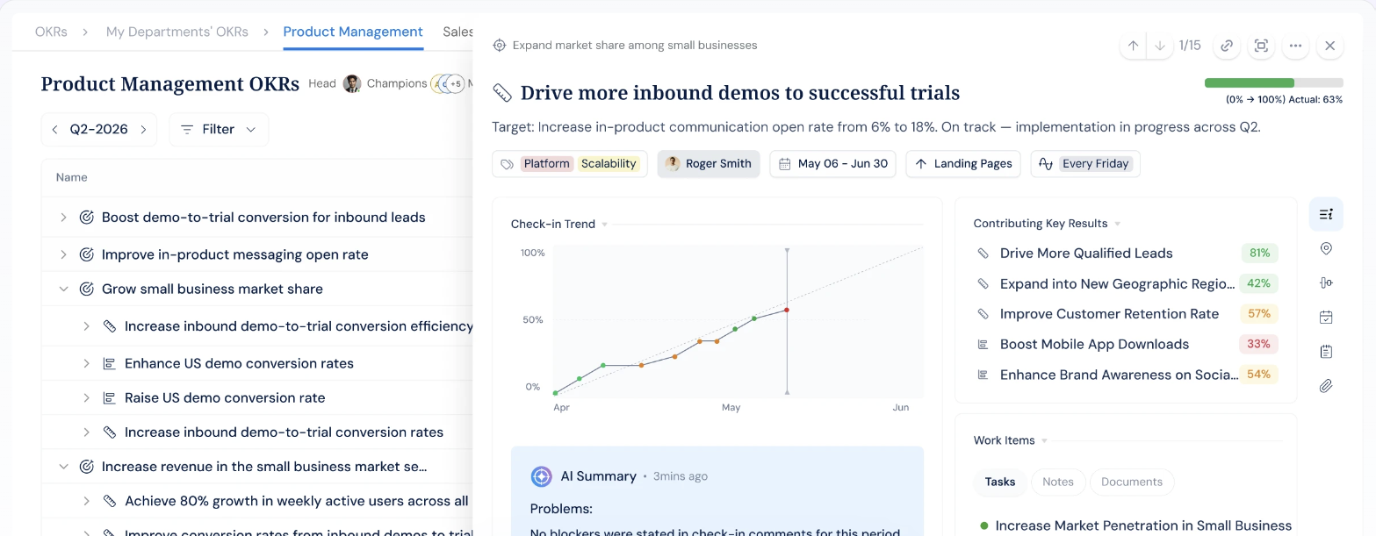The width and height of the screenshot is (1376, 536).
Task: Click the Roger Smith owner button
Action: coord(709,163)
